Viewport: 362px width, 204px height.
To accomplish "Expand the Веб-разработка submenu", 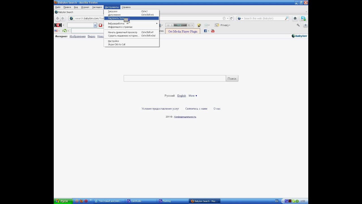I will [132, 24].
